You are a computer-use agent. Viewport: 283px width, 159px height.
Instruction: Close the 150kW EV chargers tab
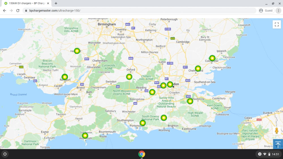48,3
